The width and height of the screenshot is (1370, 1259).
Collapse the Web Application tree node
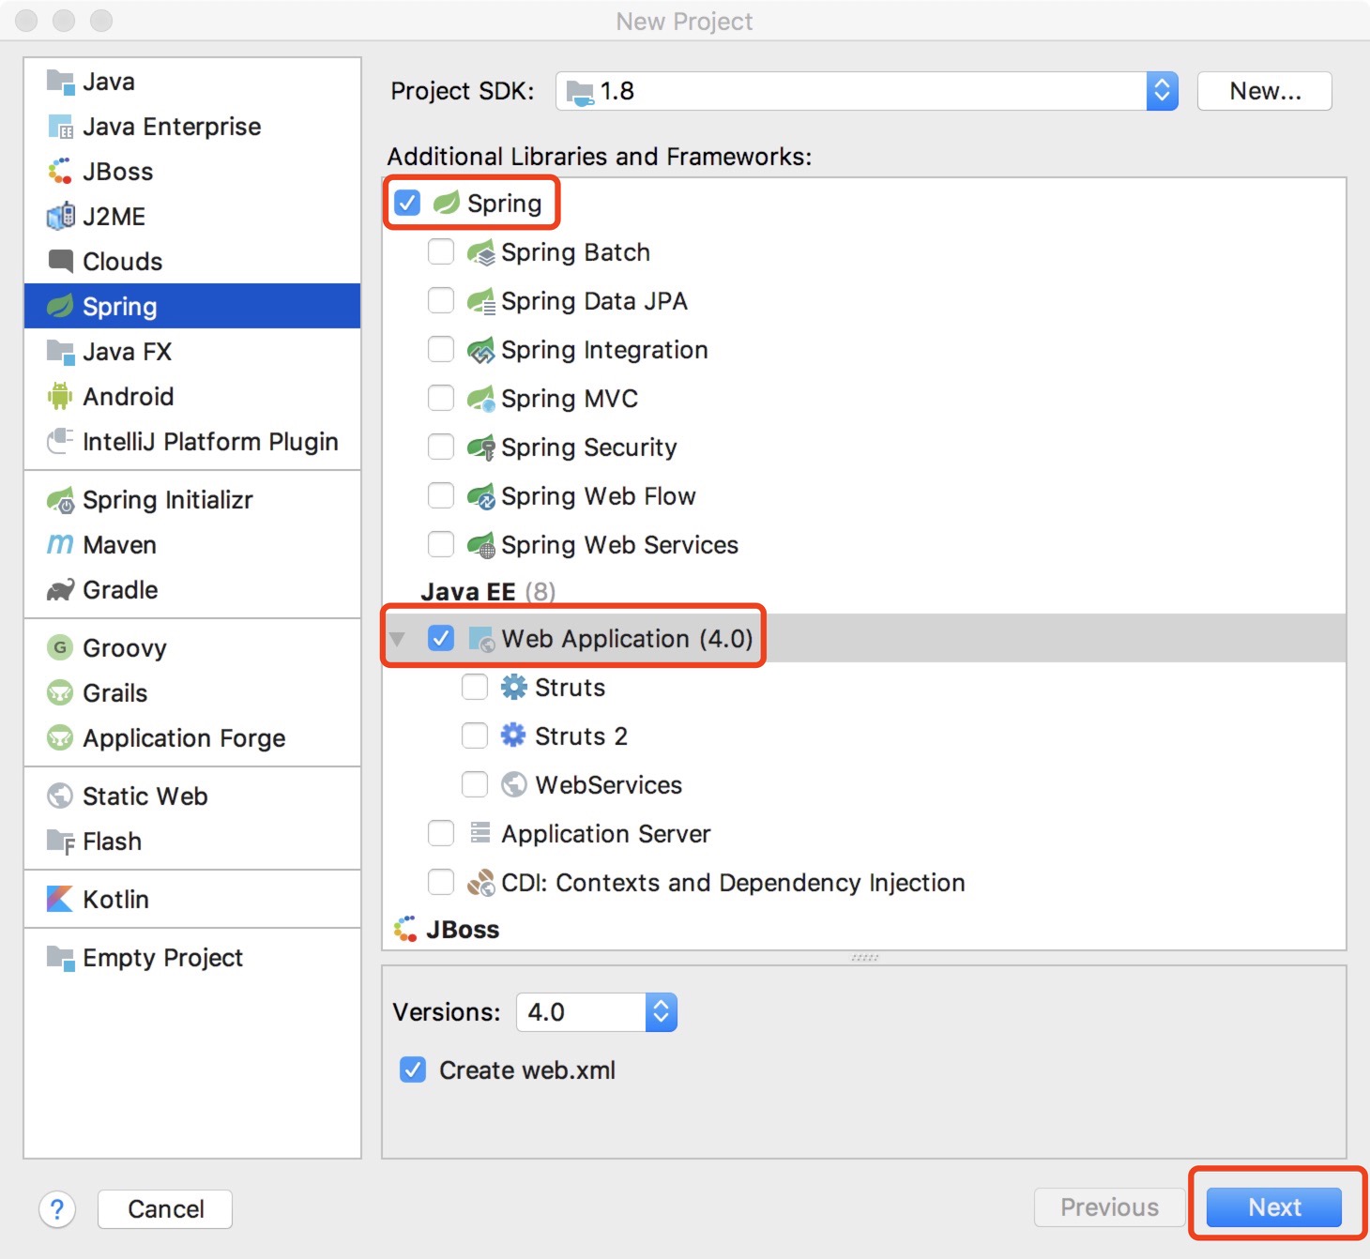(x=397, y=639)
